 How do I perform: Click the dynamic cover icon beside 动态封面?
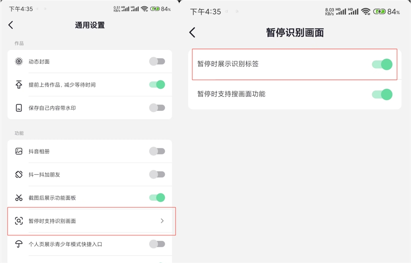18,61
